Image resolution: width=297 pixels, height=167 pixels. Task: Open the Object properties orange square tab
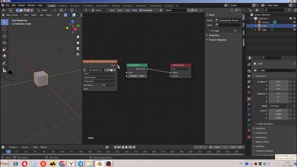pyautogui.click(x=249, y=99)
